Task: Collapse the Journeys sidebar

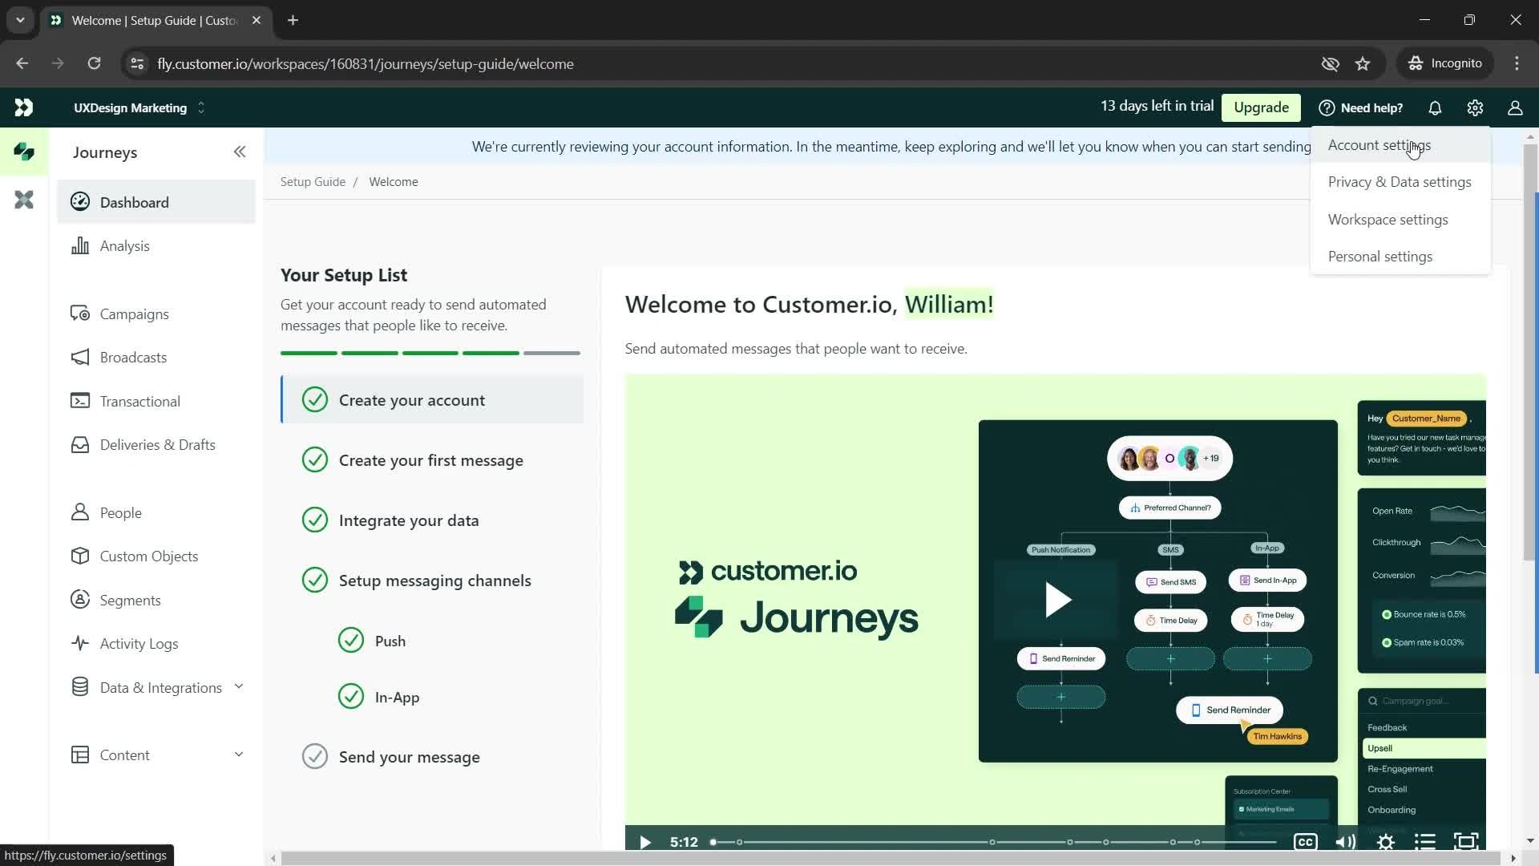Action: point(239,152)
